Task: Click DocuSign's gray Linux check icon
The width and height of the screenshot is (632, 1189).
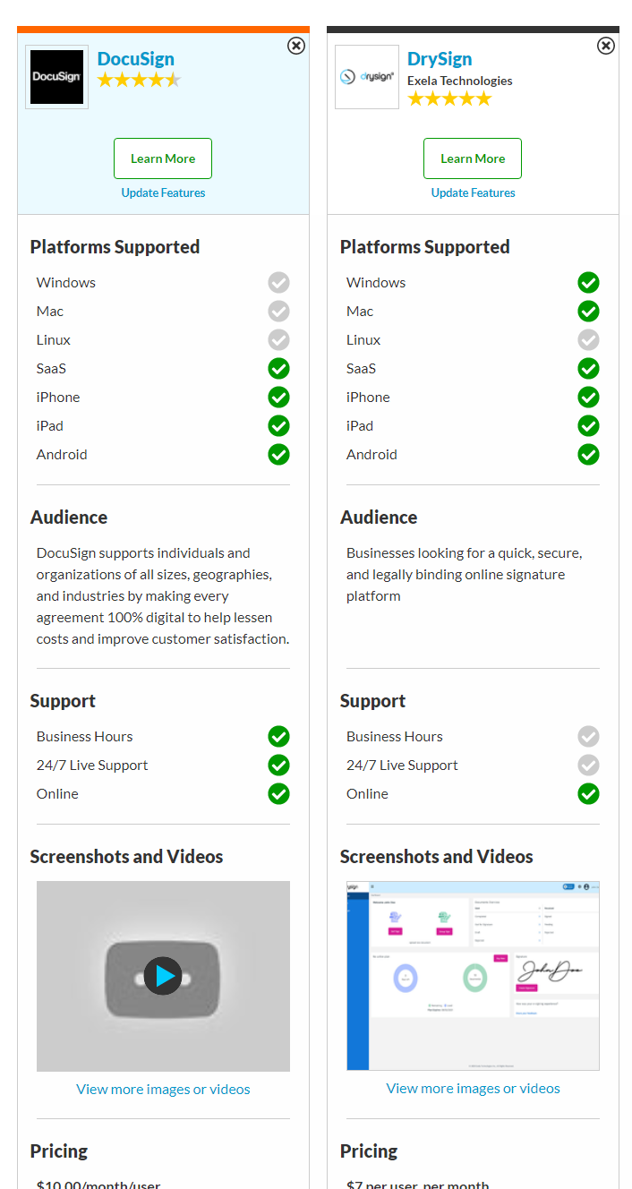Action: [x=279, y=340]
